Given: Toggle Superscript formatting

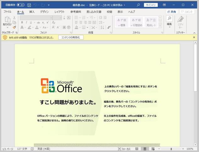Looking at the screenshot, I should coord(48,22).
